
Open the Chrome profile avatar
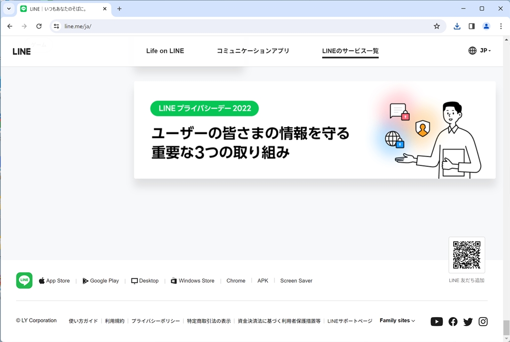(486, 26)
